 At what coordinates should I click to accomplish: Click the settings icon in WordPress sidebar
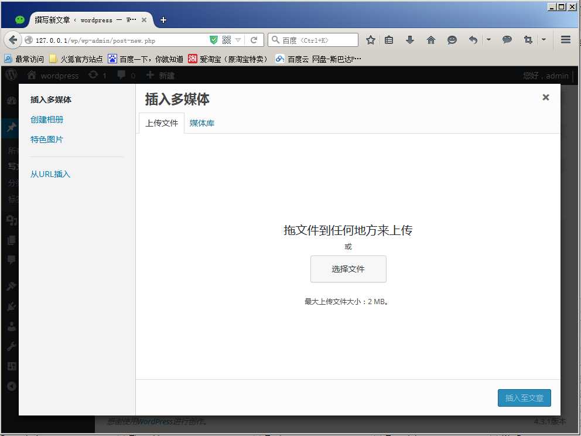[x=12, y=366]
